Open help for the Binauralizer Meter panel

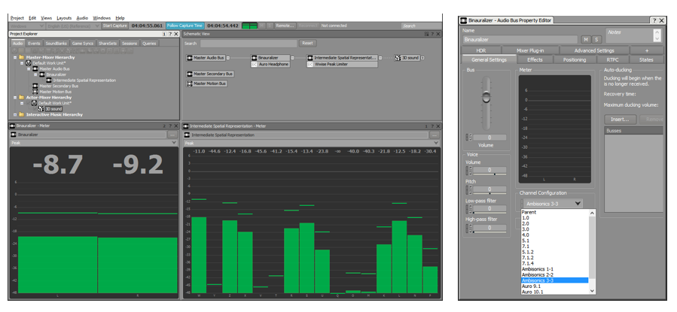(170, 126)
